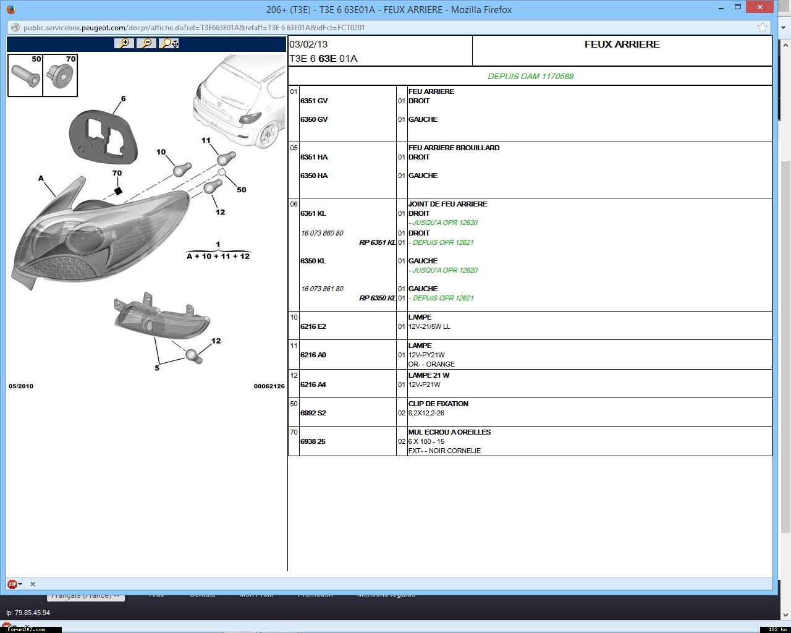This screenshot has height=633, width=791.
Task: Click the background page scrollbar up arrow
Action: coord(785,45)
